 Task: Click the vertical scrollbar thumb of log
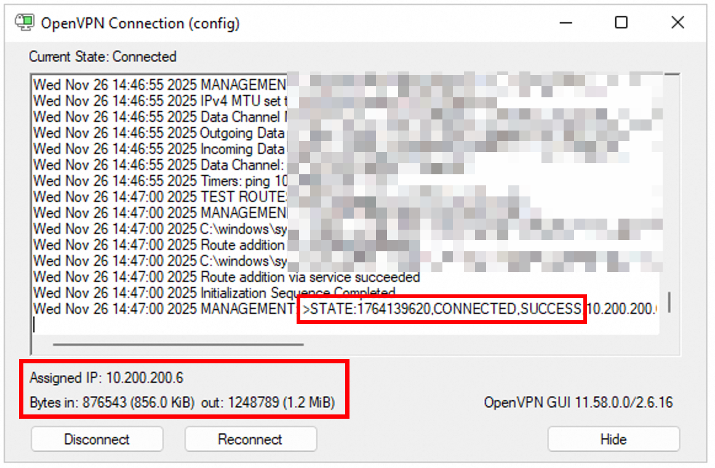(x=669, y=302)
